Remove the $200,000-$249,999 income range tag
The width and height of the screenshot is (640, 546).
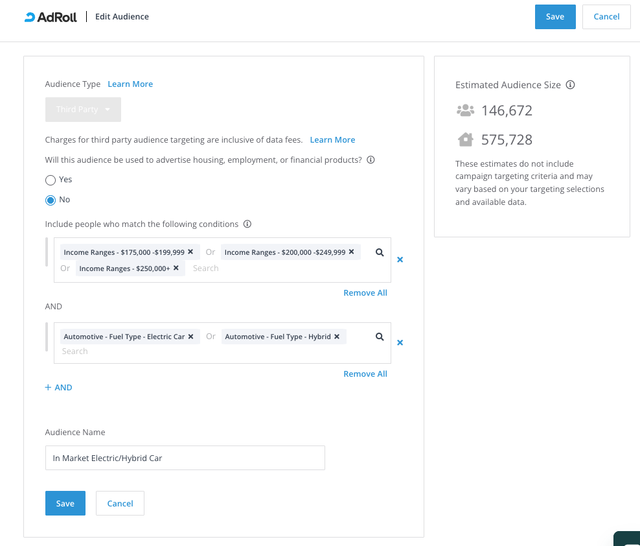pyautogui.click(x=351, y=252)
